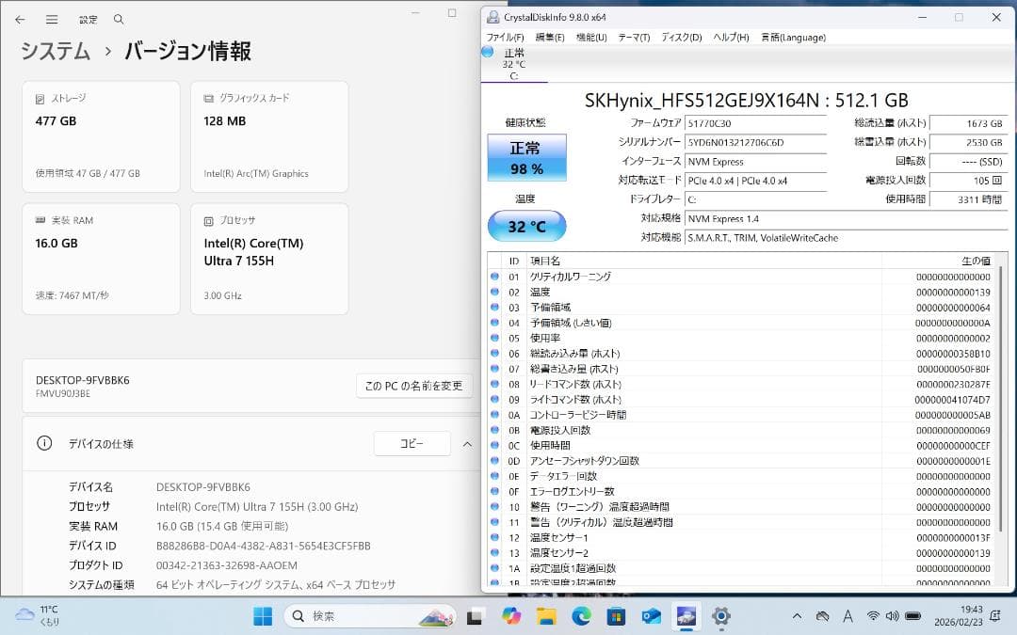
Task: Click the 32 °C temperature button
Action: tap(526, 226)
